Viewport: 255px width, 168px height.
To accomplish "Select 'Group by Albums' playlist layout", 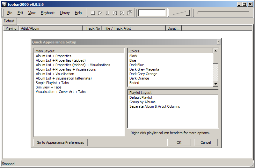I will (x=142, y=102).
